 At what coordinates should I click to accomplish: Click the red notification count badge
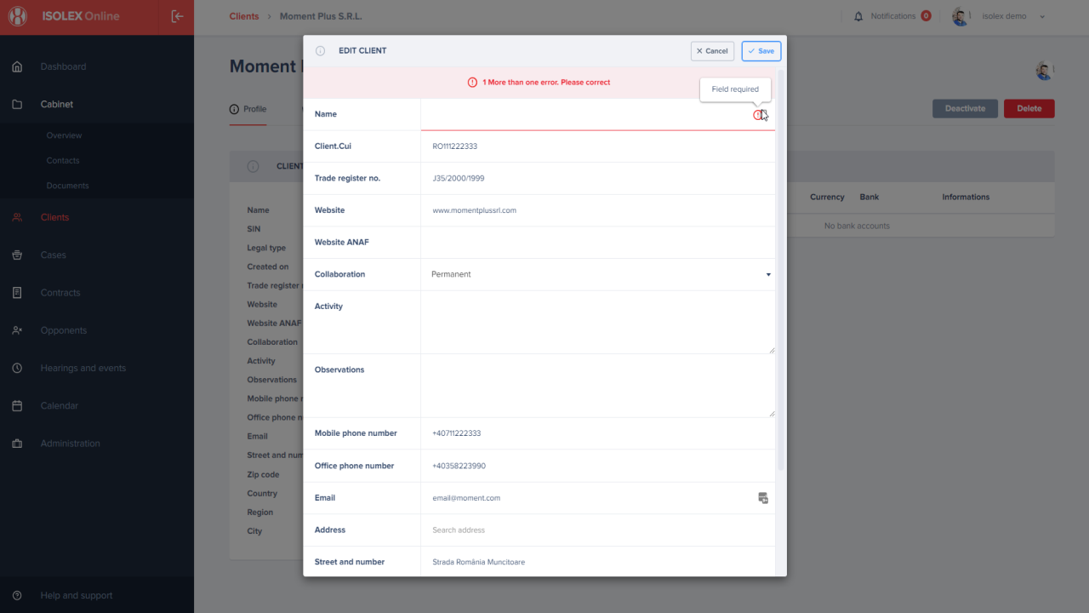[x=926, y=16]
